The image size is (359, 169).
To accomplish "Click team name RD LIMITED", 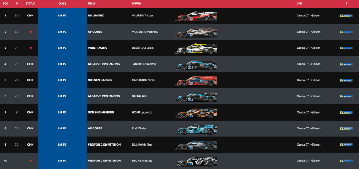I will [96, 16].
